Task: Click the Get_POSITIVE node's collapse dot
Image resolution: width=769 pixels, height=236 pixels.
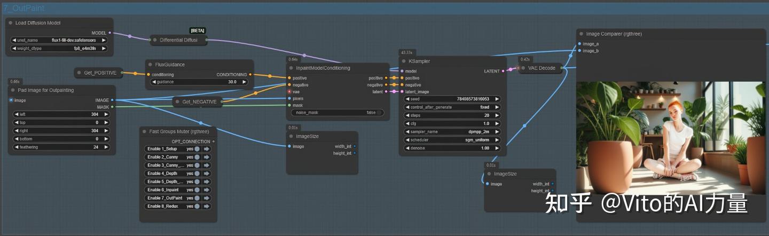Action: [x=79, y=72]
